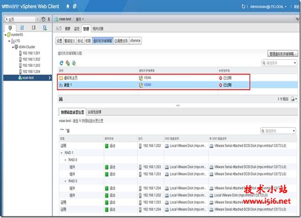The height and width of the screenshot is (218, 301).
Task: Select Physical Disk Placement tab
Action: [72, 112]
